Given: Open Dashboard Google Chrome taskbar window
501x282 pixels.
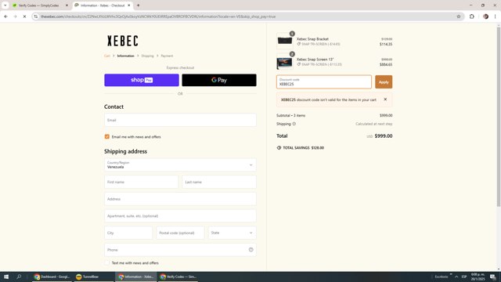Looking at the screenshot, I should [x=52, y=277].
